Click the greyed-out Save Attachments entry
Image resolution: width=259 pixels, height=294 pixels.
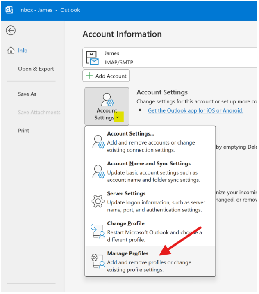pyautogui.click(x=39, y=113)
